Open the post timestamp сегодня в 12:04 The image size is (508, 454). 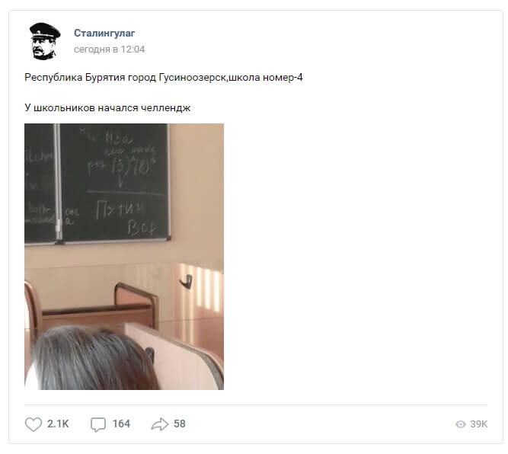pos(109,50)
